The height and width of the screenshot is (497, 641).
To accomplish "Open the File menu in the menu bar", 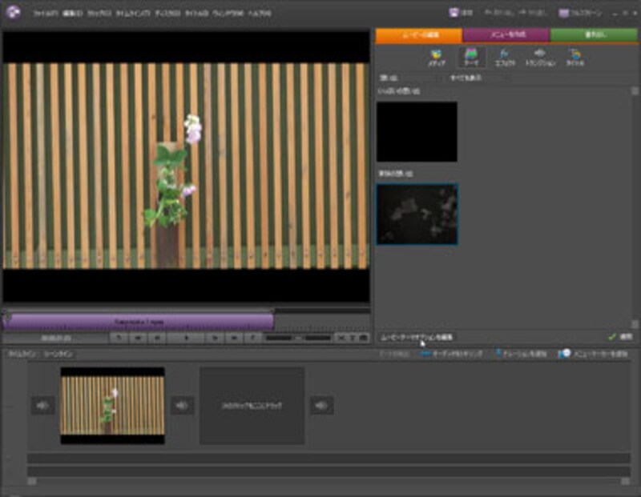I will pos(44,14).
